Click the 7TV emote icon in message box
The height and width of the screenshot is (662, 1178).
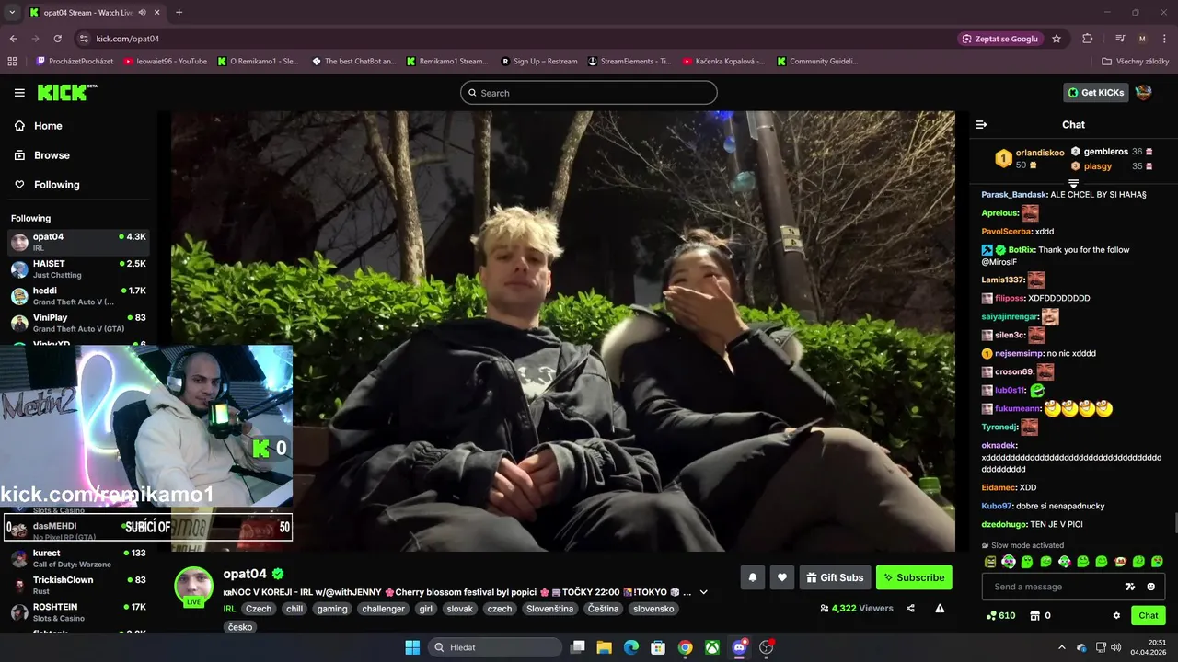(x=1130, y=587)
